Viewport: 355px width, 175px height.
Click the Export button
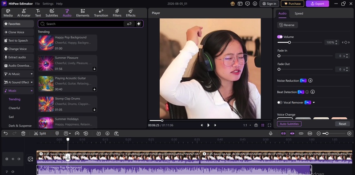[318, 4]
